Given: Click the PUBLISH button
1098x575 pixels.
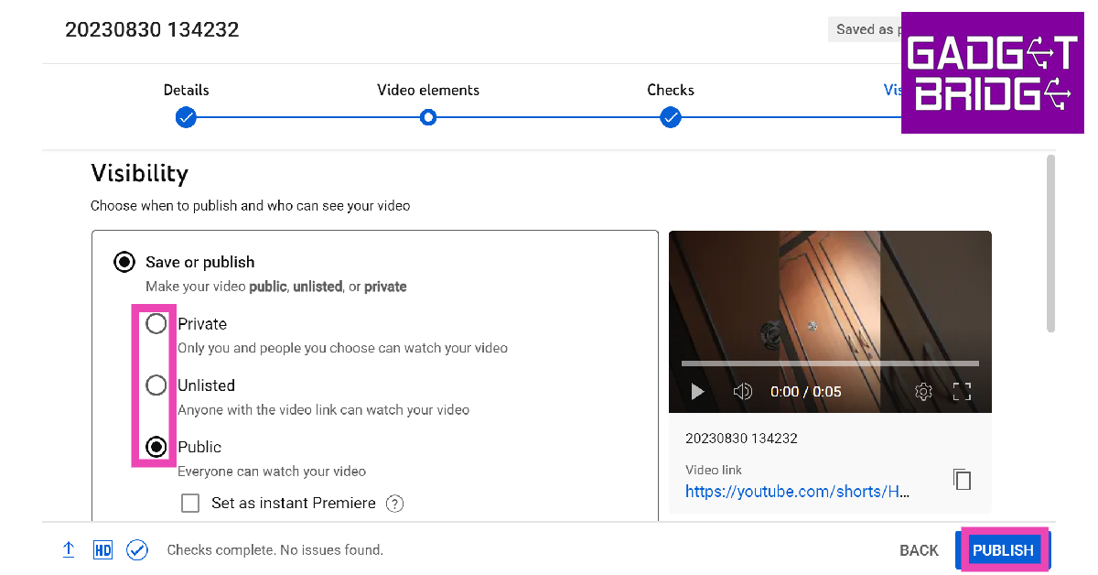Looking at the screenshot, I should click(x=1003, y=550).
